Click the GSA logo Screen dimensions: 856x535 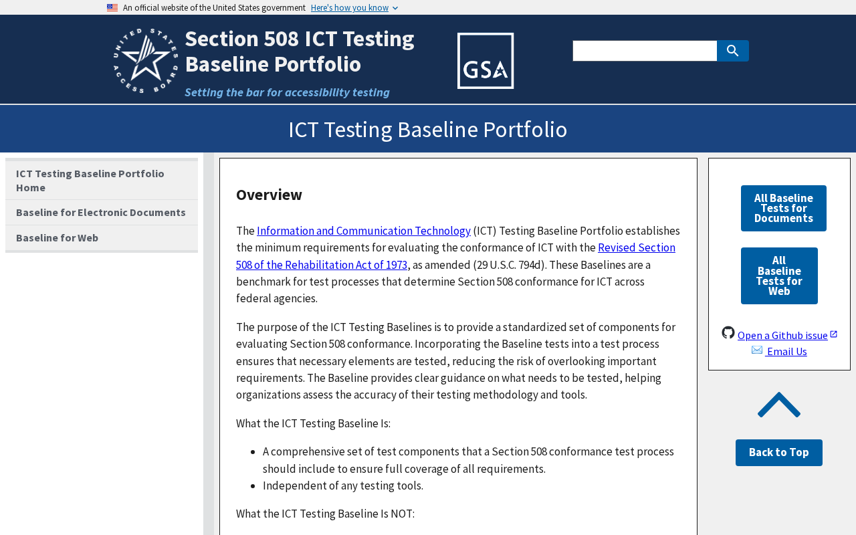pos(486,61)
